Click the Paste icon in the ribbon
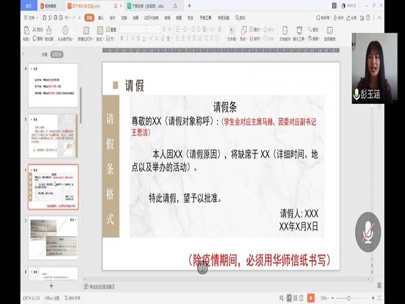 (x=26, y=31)
